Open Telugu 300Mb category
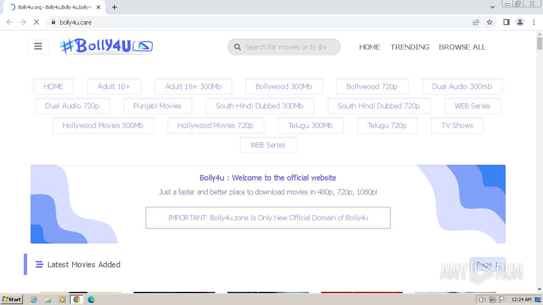Screen dimensions: 543x305 point(311,125)
